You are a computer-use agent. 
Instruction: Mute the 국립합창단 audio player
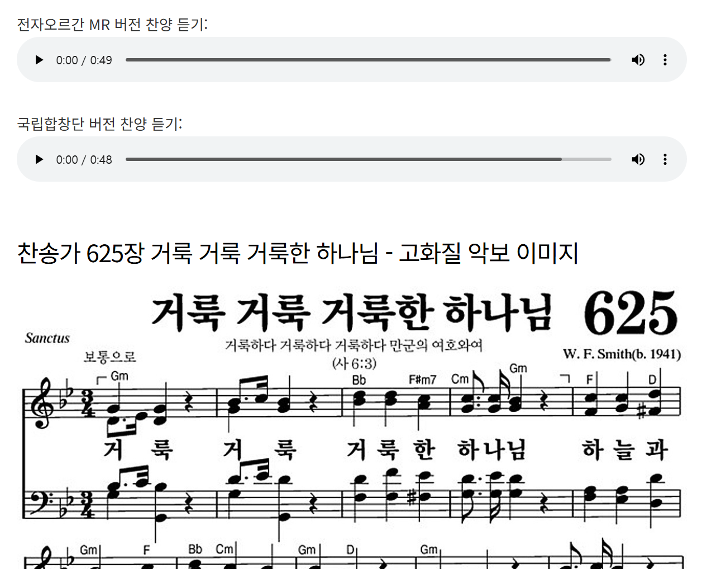pyautogui.click(x=638, y=159)
